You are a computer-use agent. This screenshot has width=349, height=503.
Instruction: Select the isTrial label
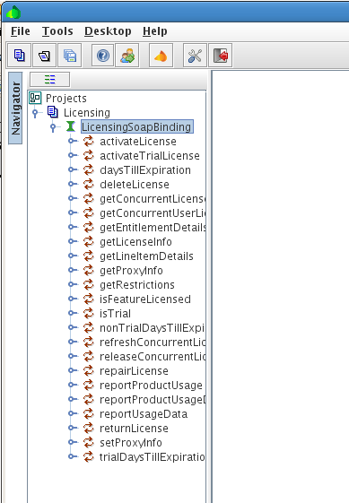115,314
